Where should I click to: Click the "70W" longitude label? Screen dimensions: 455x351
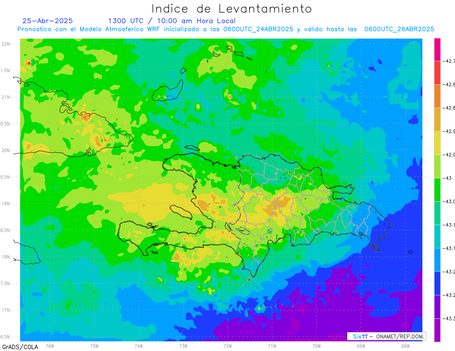click(317, 346)
